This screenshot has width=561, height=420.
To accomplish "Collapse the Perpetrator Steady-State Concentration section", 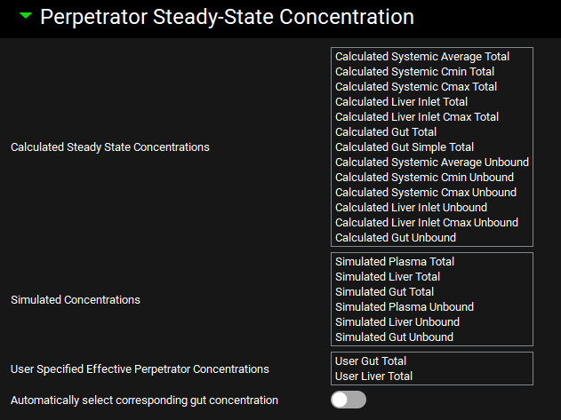I will coord(25,16).
